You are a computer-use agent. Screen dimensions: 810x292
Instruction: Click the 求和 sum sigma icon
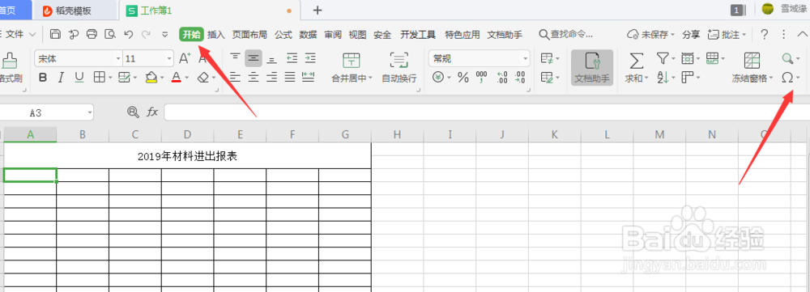click(636, 61)
